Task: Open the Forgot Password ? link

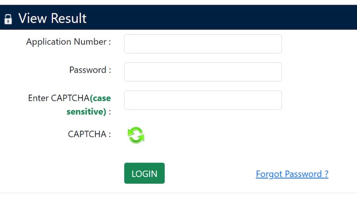Action: [292, 174]
